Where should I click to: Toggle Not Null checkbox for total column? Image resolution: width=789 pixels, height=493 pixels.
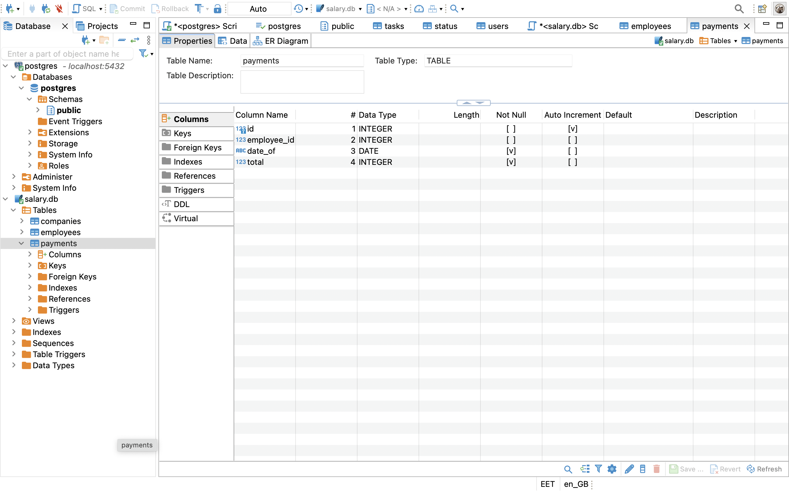coord(511,162)
